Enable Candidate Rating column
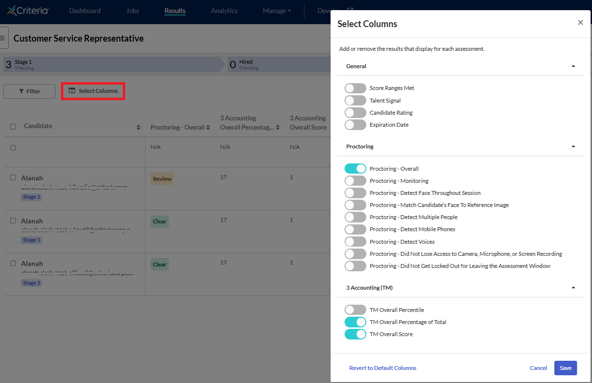This screenshot has width=592, height=383. pos(355,113)
